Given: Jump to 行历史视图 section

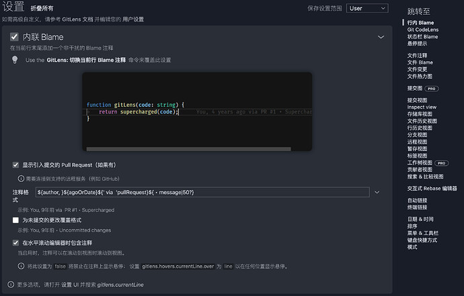Looking at the screenshot, I should click(x=420, y=128).
